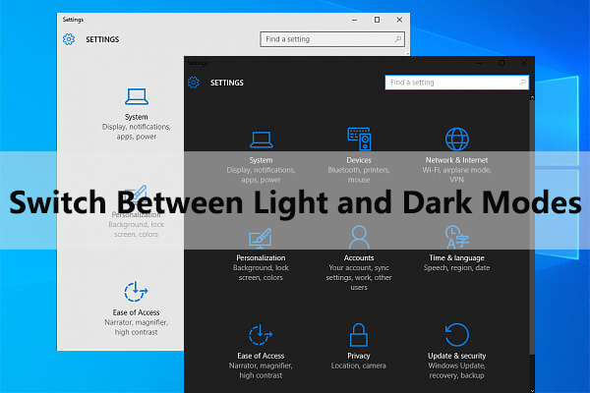Click search magnifier in dark window search box
This screenshot has width=590, height=393.
(523, 82)
